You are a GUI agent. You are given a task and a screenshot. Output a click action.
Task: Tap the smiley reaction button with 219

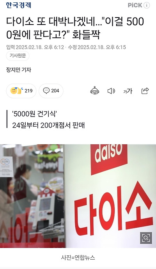21,91
